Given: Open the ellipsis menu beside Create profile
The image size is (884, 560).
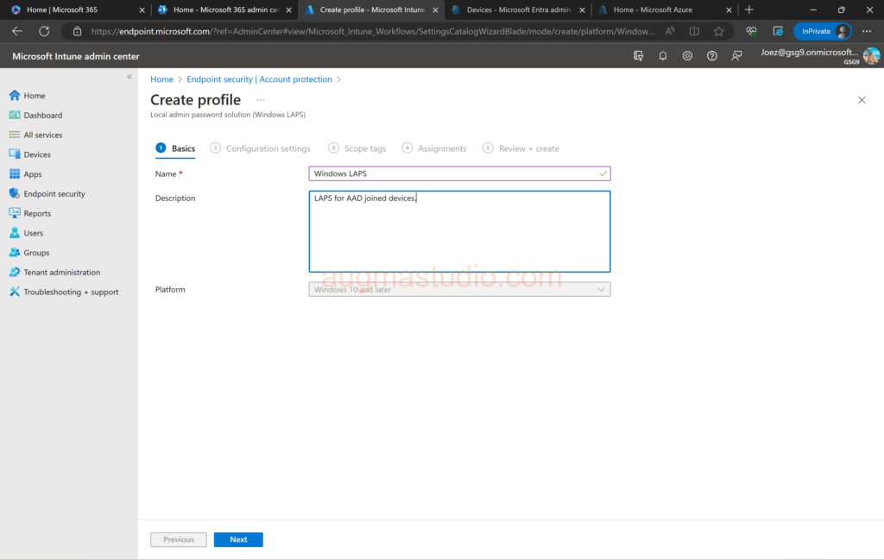Looking at the screenshot, I should pyautogui.click(x=261, y=100).
